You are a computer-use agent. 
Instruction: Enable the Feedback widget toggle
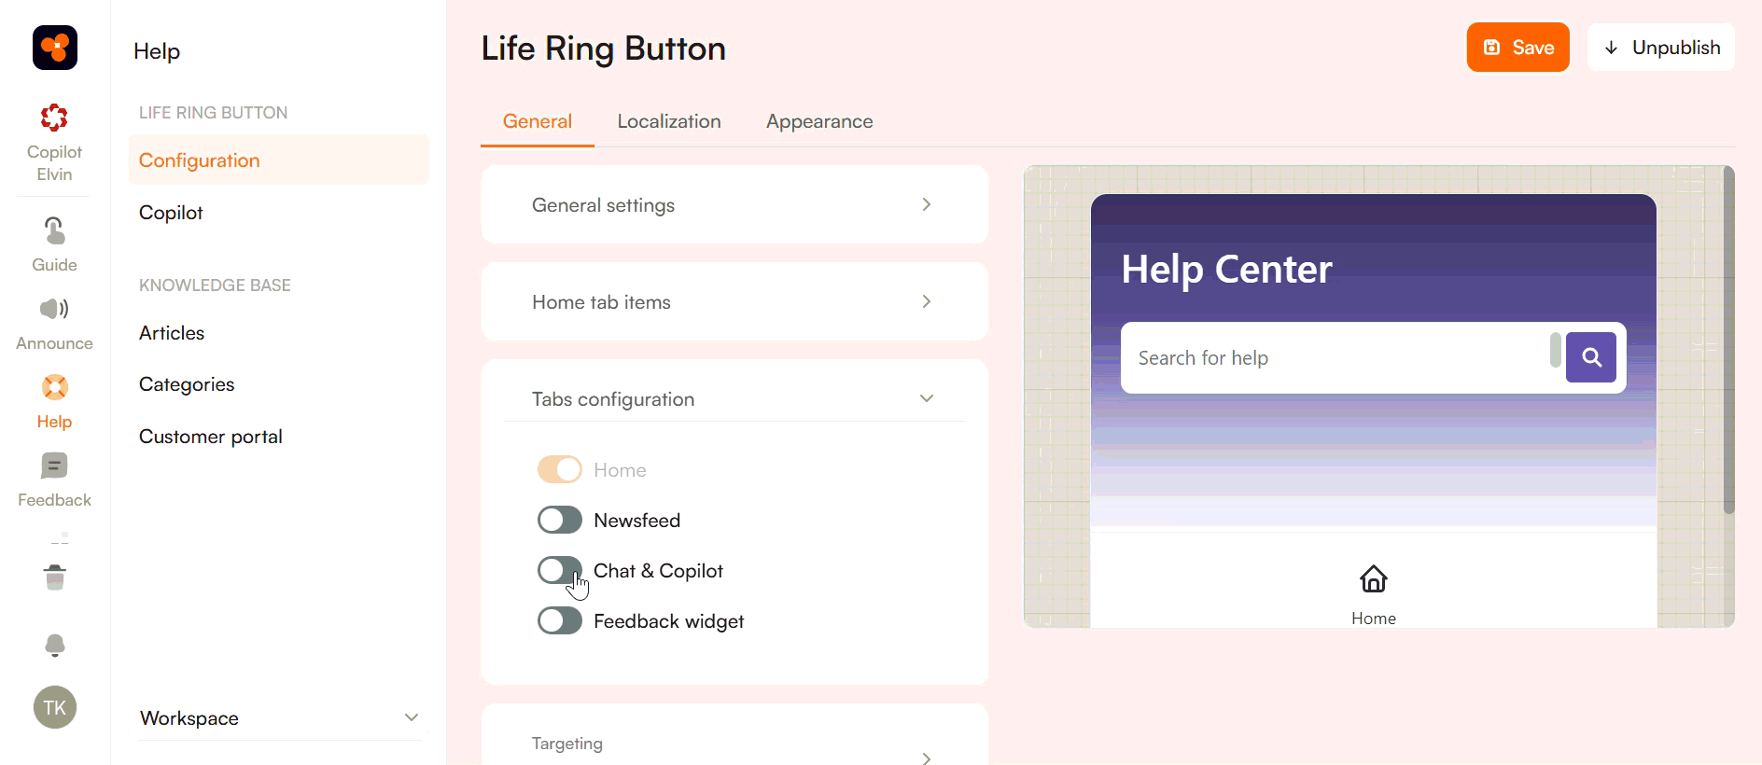click(560, 621)
